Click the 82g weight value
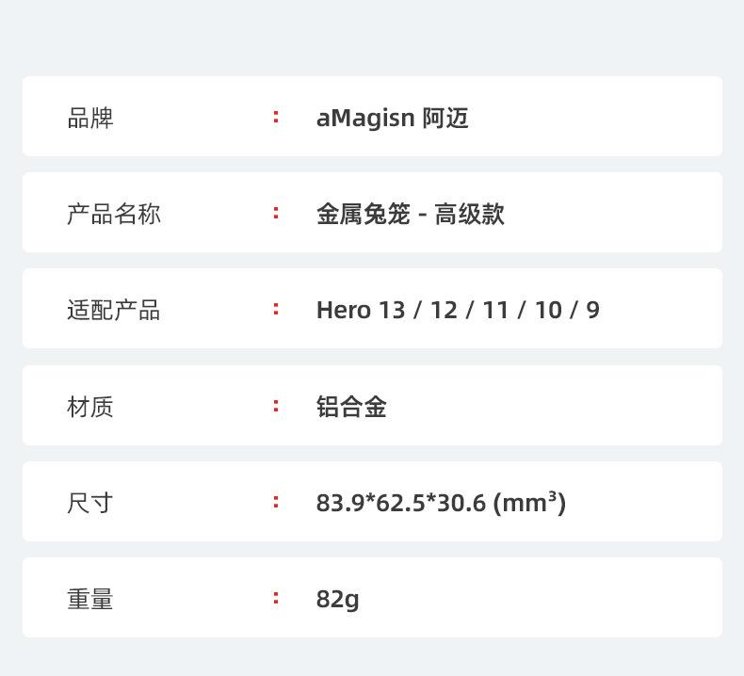744x676 pixels. 337,599
